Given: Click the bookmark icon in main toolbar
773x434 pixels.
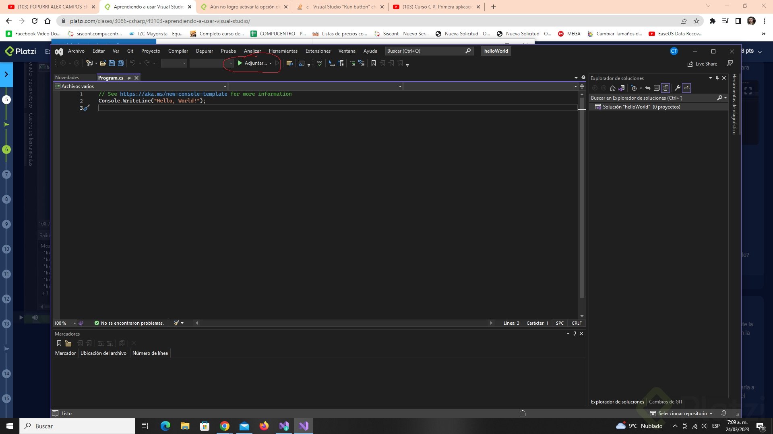Looking at the screenshot, I should [374, 63].
